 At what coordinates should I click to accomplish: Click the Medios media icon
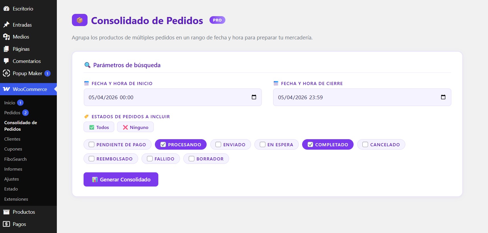click(x=6, y=37)
